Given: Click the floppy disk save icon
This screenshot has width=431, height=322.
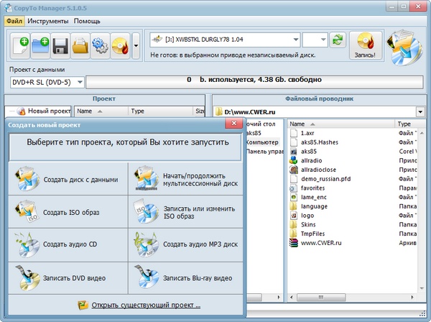Looking at the screenshot, I should tap(61, 46).
